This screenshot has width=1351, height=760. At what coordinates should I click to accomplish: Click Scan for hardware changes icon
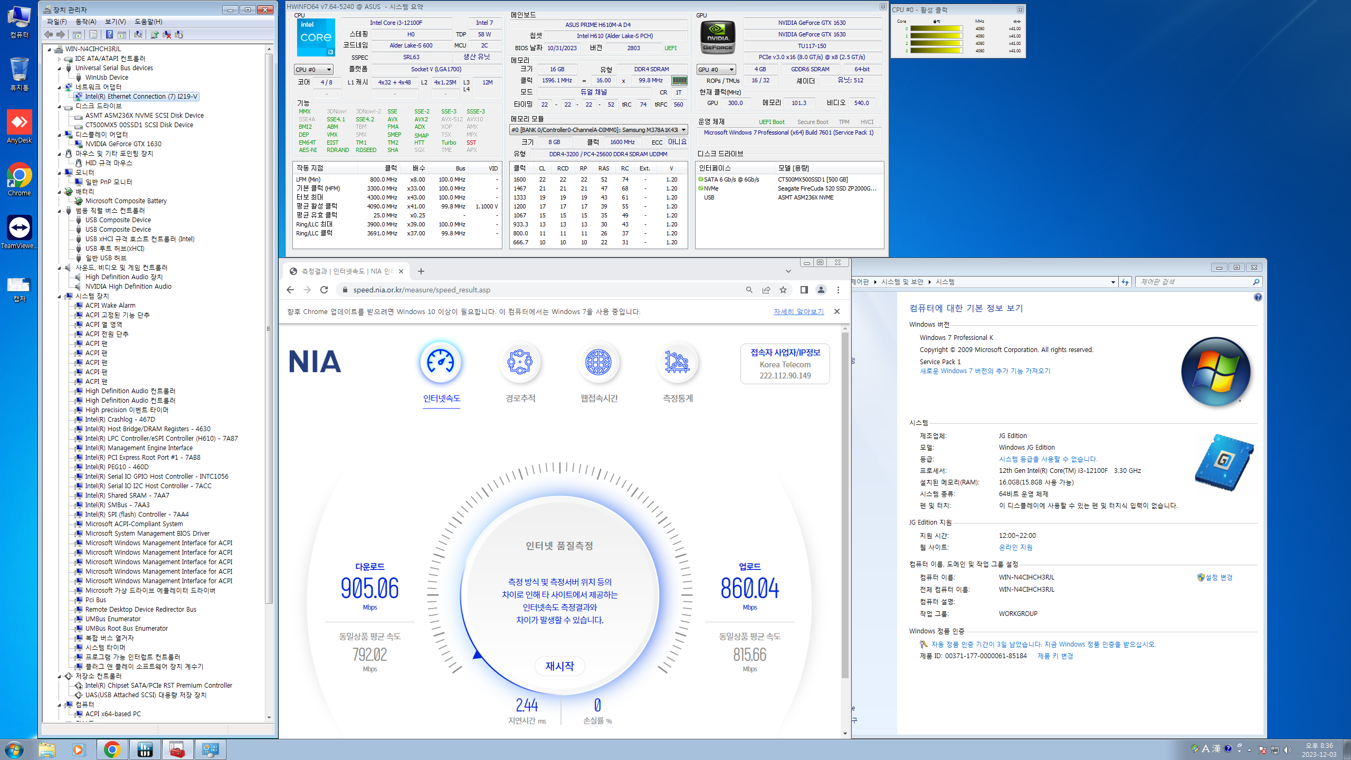coord(138,35)
